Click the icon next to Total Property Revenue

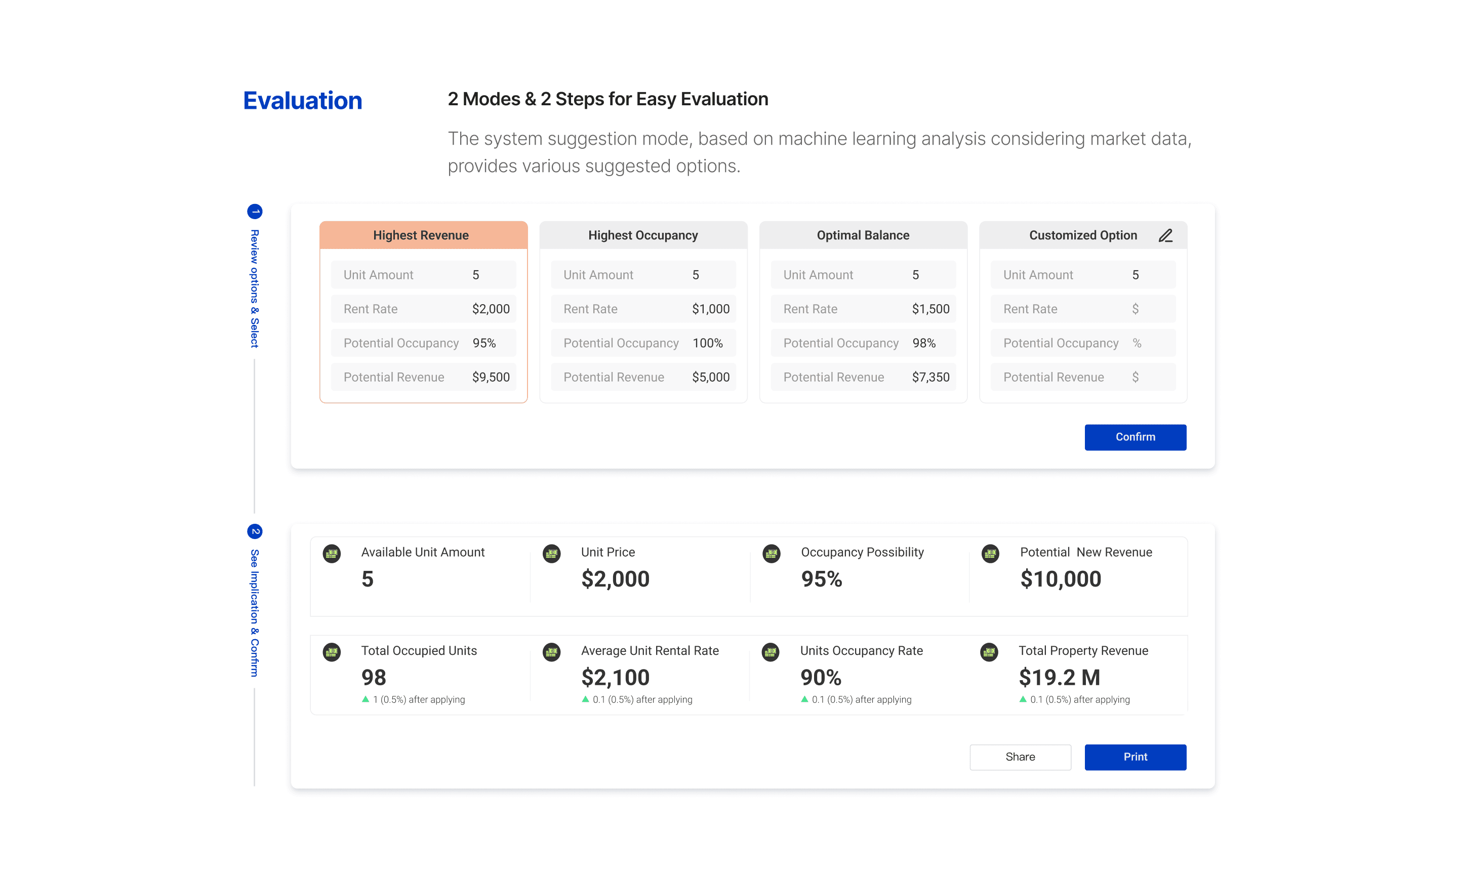pyautogui.click(x=989, y=652)
